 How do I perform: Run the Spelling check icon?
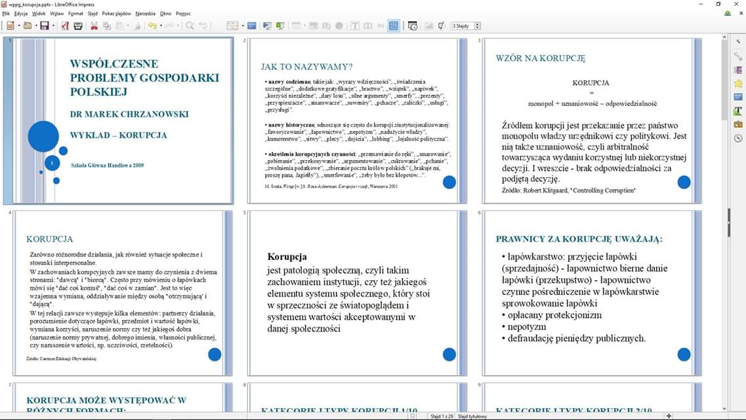[203, 26]
